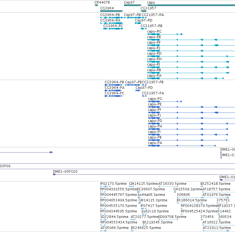This screenshot has width=235, height=232.
Task: Select AT20277.5prime EST
Action: (x=133, y=220)
